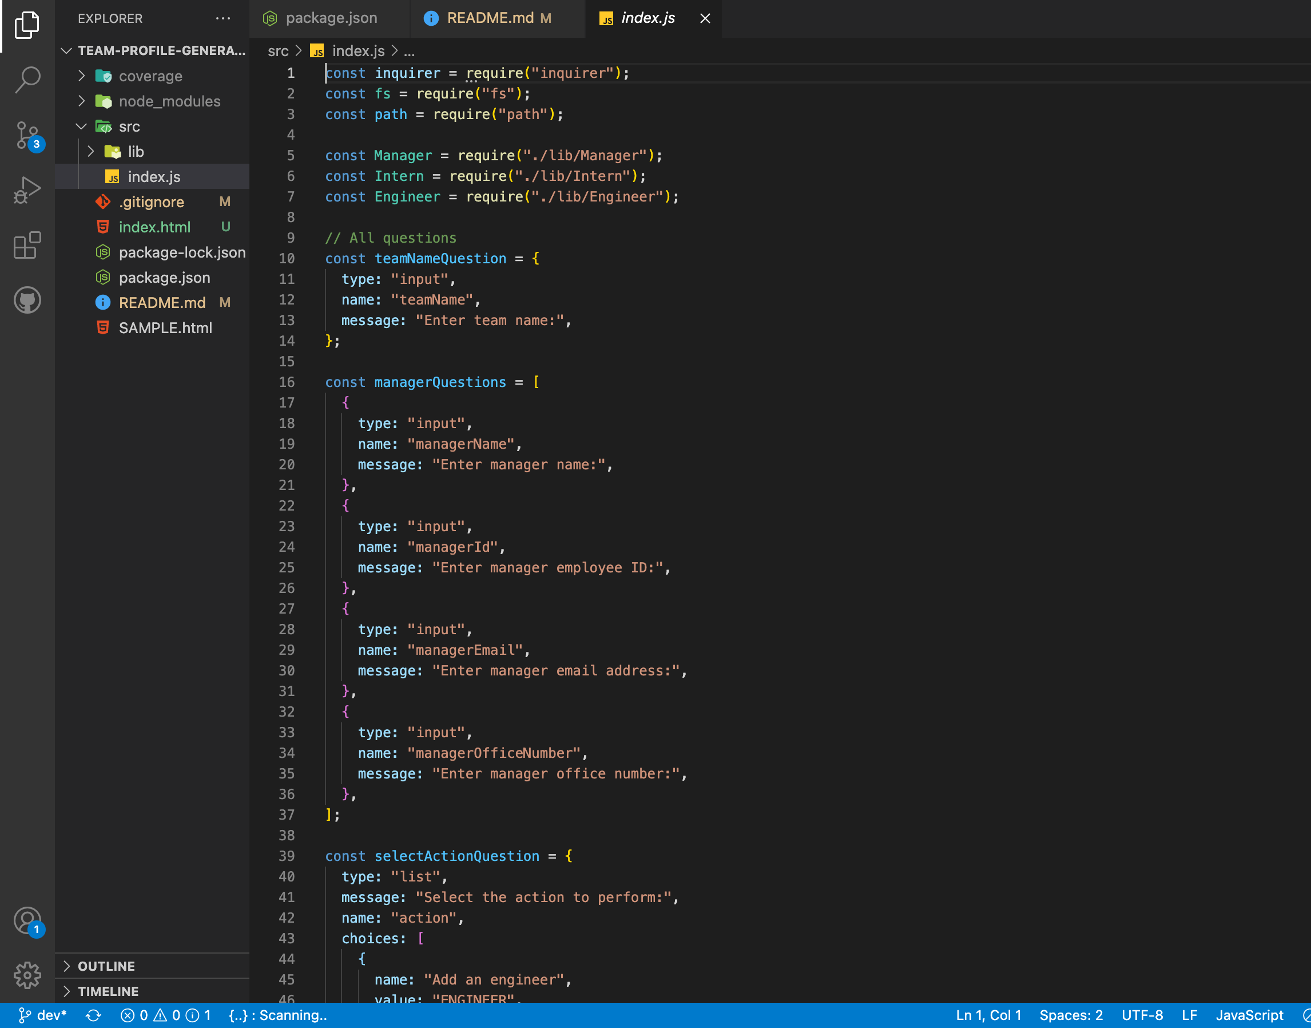Select JavaScript language mode
The height and width of the screenshot is (1028, 1311).
point(1249,1015)
